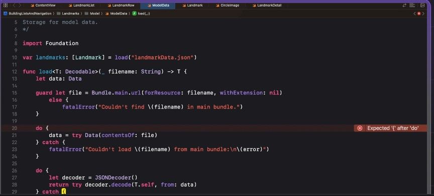The width and height of the screenshot is (434, 196).
Task: Open the related items grid menu
Action: (5, 5)
